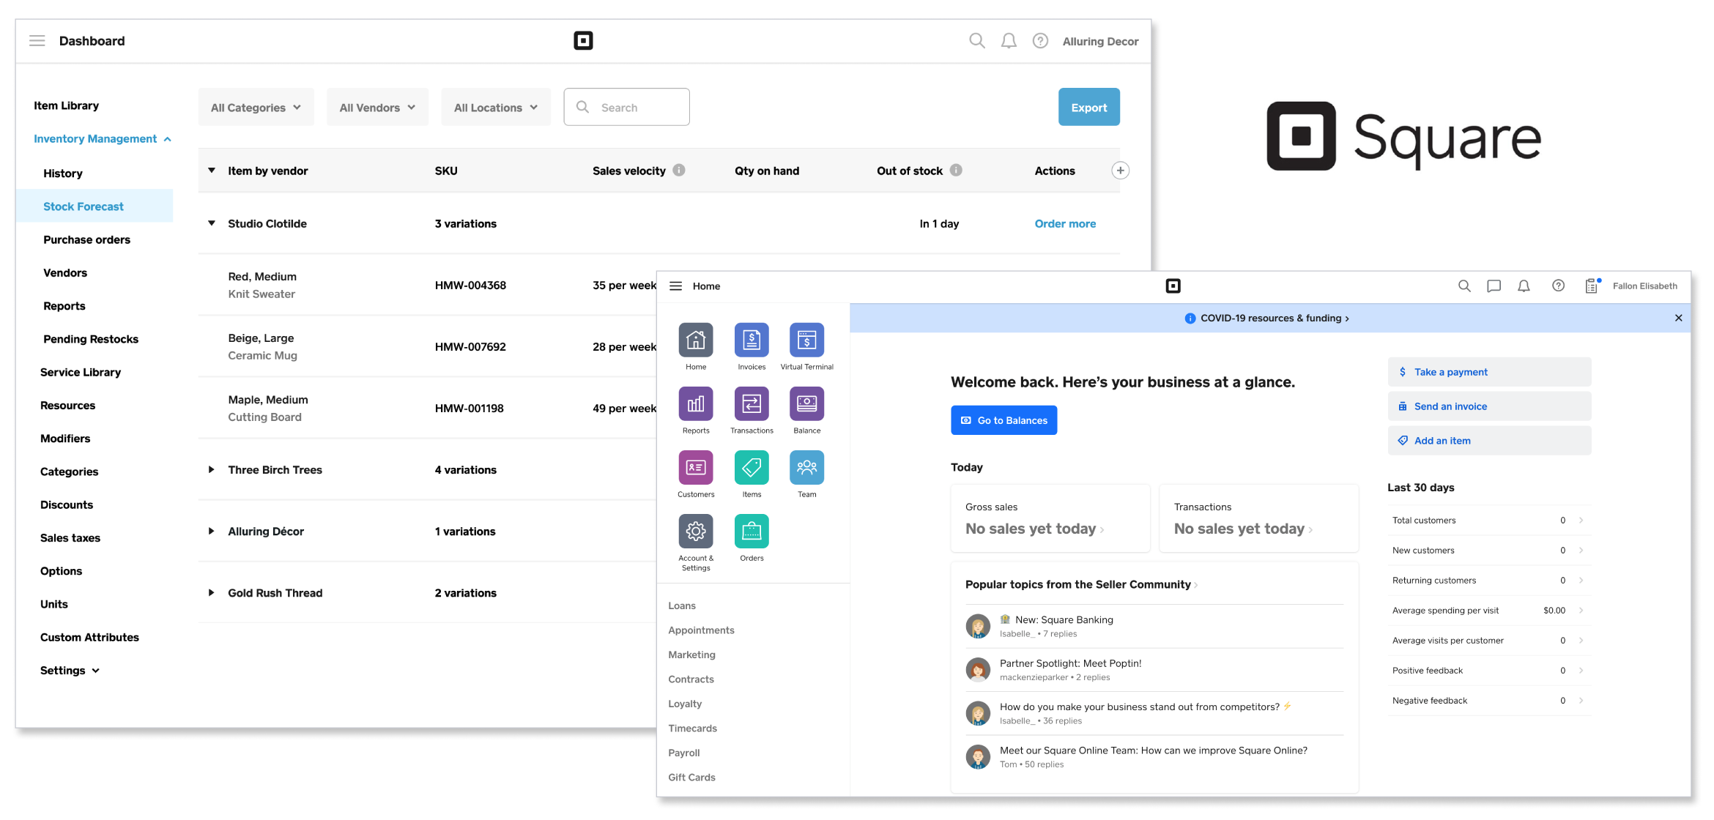The image size is (1714, 820).
Task: Open Appointments in the Home sidebar
Action: [701, 630]
